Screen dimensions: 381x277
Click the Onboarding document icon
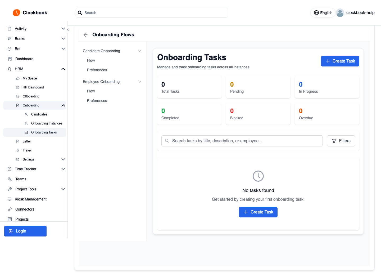pyautogui.click(x=18, y=105)
